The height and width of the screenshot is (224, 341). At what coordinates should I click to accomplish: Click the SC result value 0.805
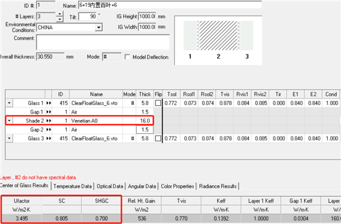(x=62, y=218)
